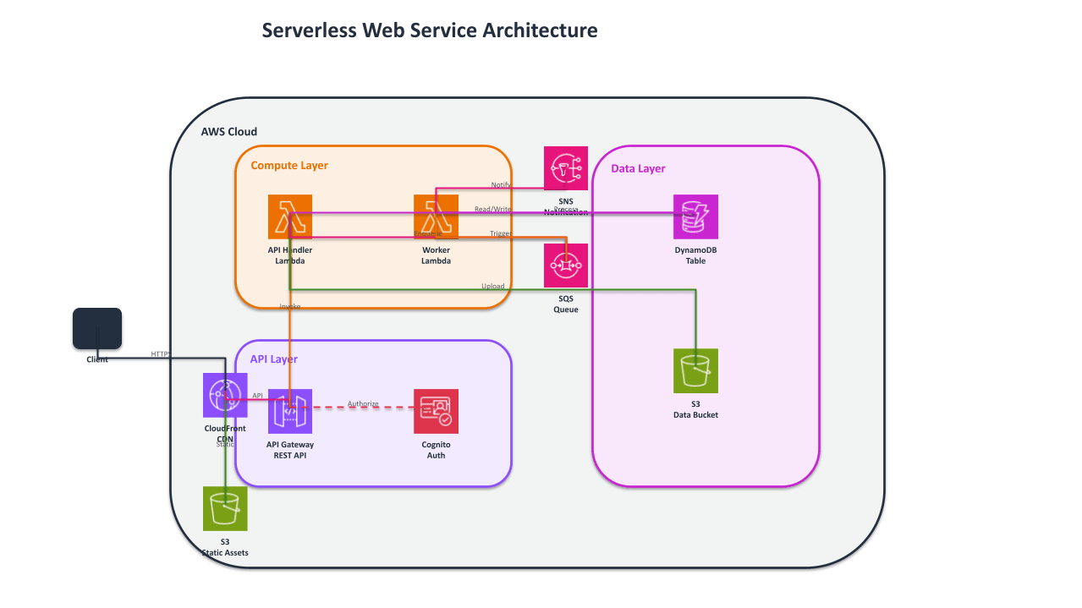Select the Compute Layer header
Screen dimensions: 1082x608
(x=288, y=166)
